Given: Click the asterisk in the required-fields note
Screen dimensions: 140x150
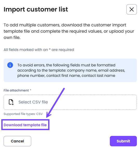Looking at the screenshot, I should click(50, 49).
